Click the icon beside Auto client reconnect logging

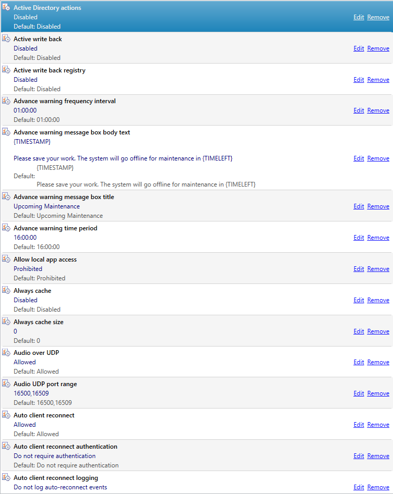(7, 478)
